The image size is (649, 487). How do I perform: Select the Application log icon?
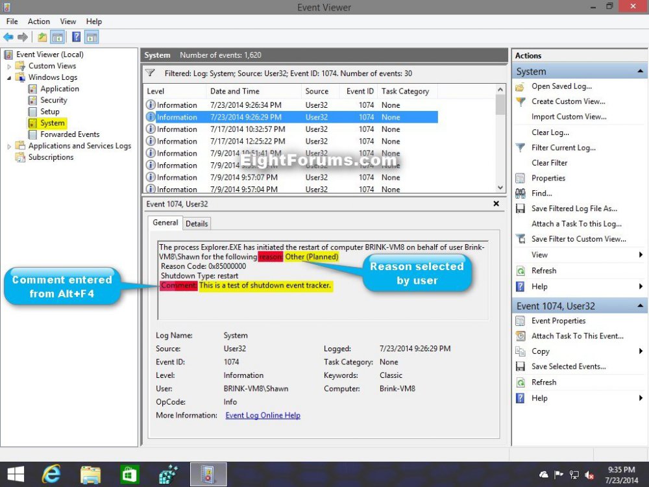point(32,88)
